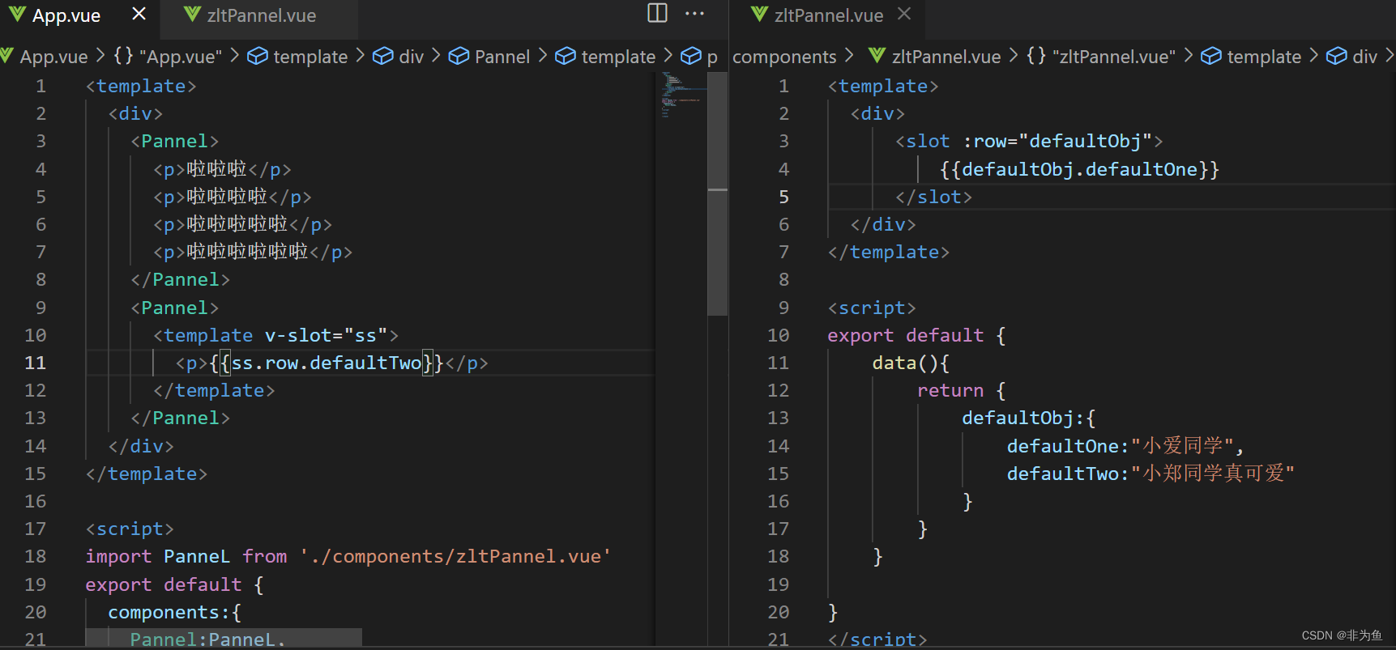Click line number 5 in right editor
Image resolution: width=1396 pixels, height=650 pixels.
click(783, 197)
